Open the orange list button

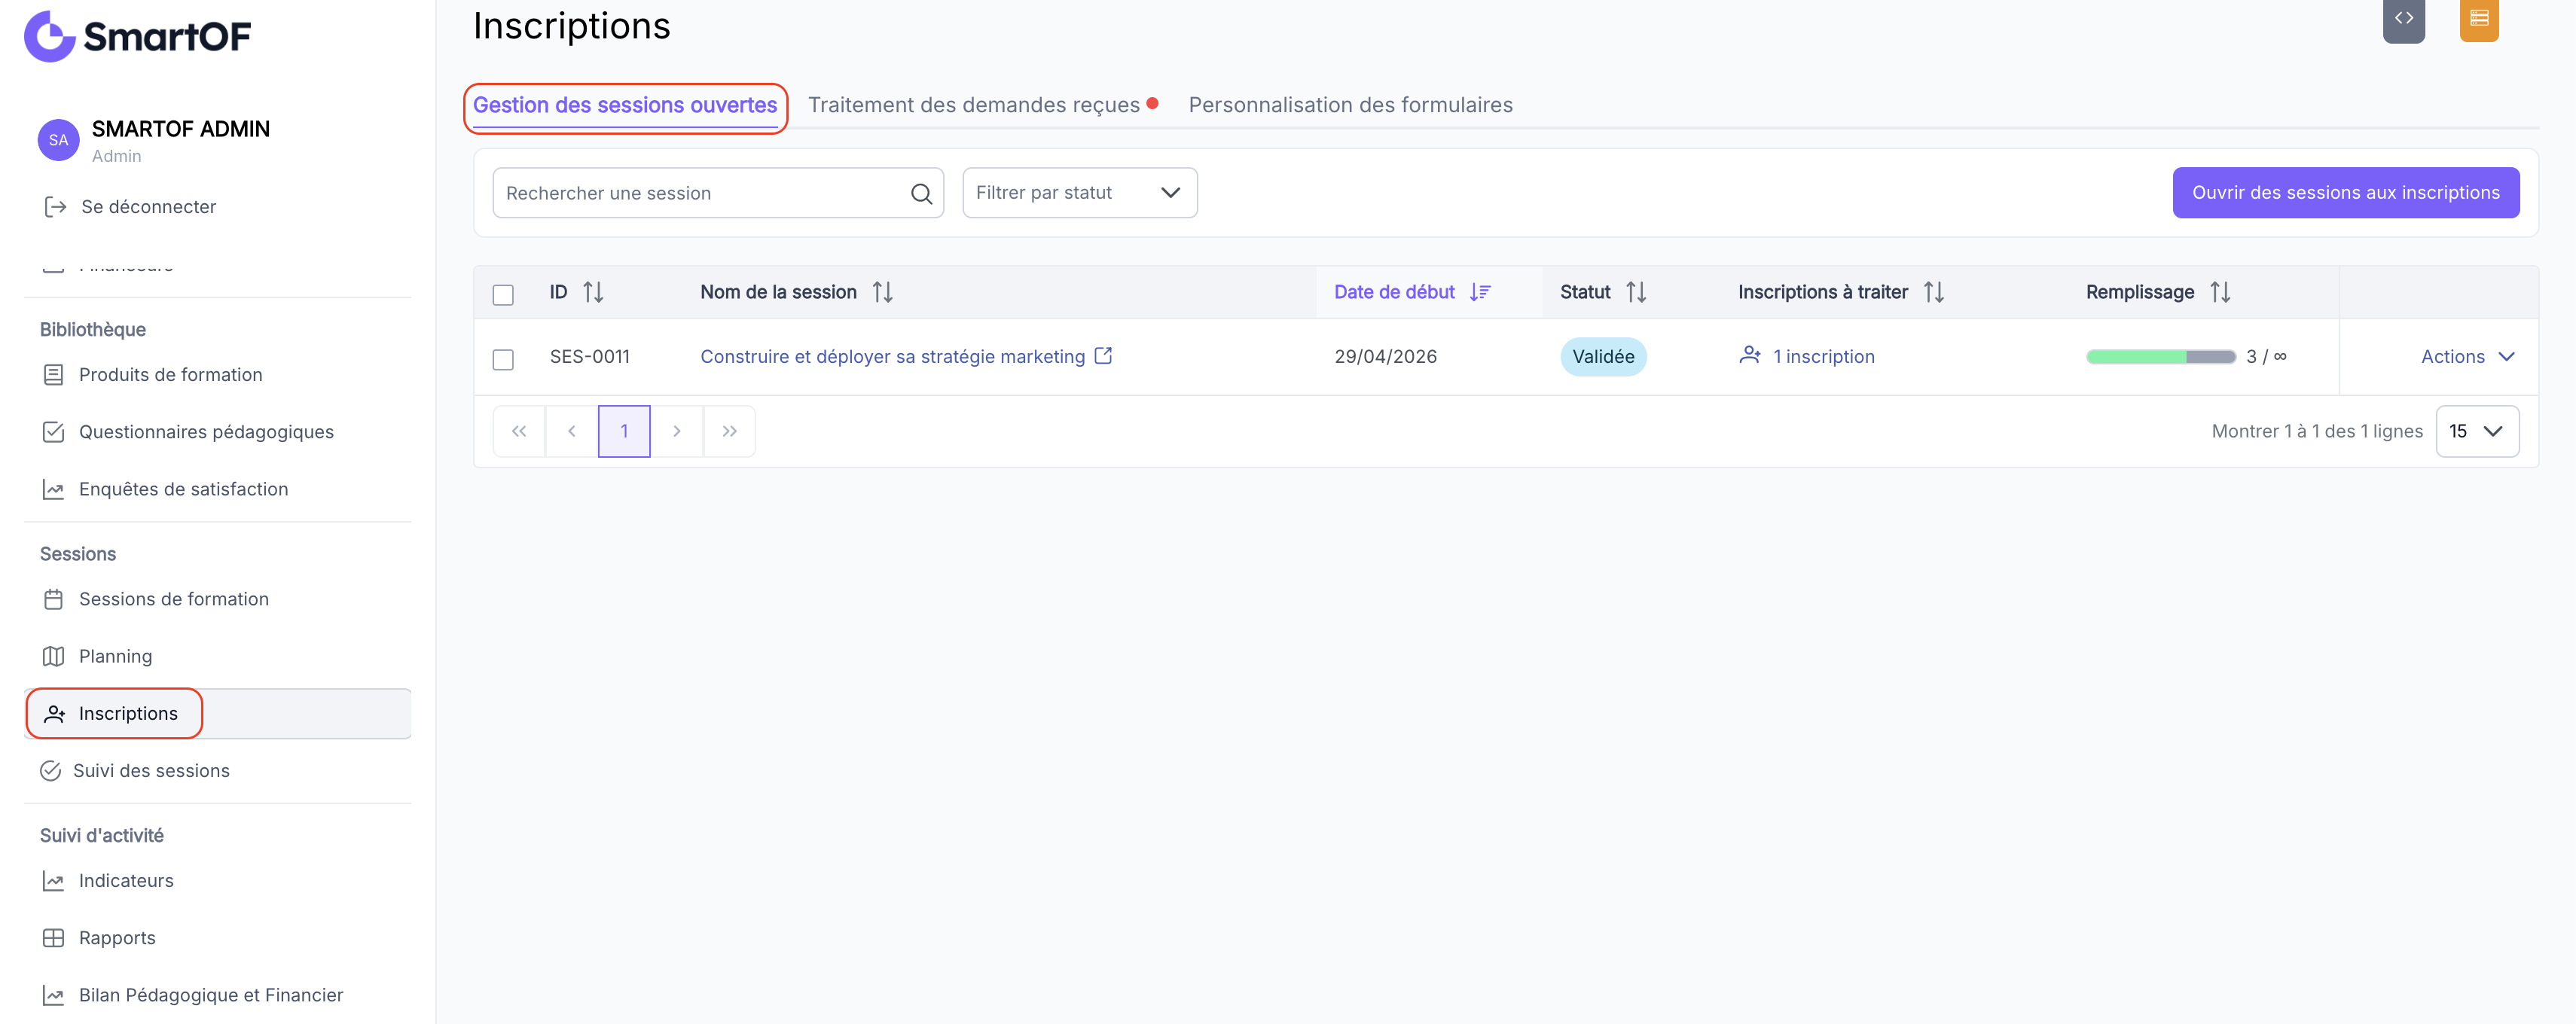[2479, 19]
